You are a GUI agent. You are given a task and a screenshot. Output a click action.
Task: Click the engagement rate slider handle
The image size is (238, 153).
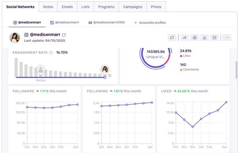pos(105,77)
